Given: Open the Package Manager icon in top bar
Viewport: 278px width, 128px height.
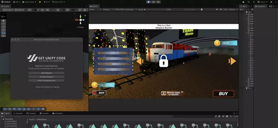Looking at the screenshot, I should 40,2.
